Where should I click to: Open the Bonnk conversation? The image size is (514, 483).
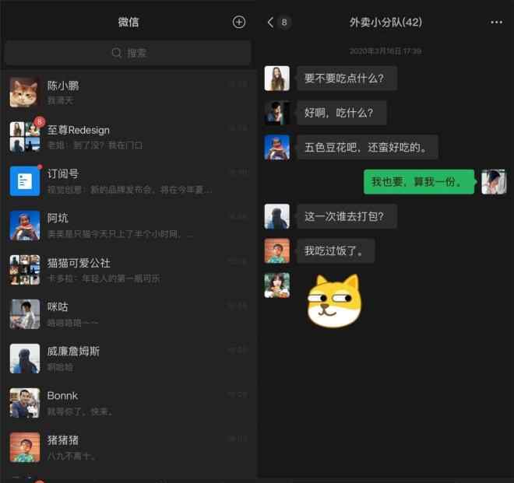(128, 403)
